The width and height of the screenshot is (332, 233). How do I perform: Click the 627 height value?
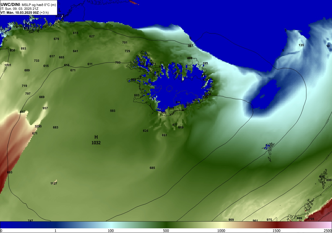pyautogui.click(x=92, y=36)
